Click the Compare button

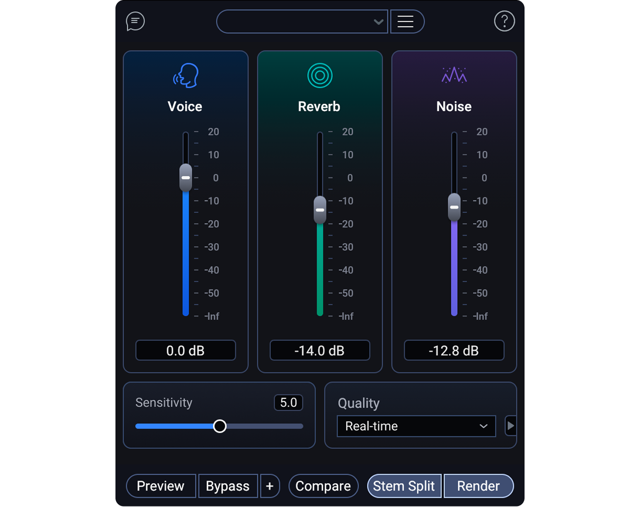323,486
